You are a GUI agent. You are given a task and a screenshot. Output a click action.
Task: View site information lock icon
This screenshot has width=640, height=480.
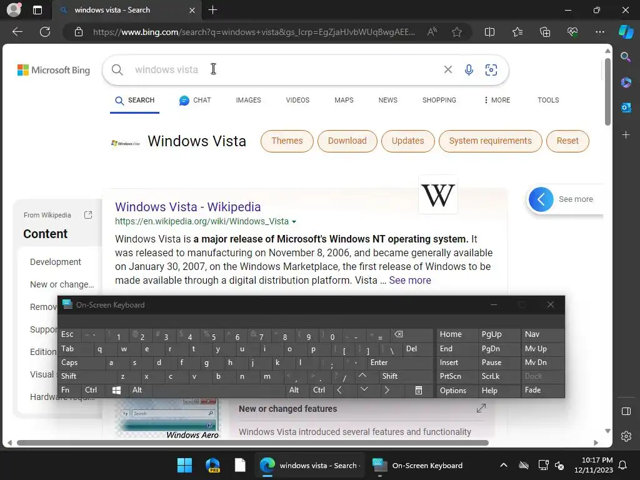pyautogui.click(x=79, y=32)
